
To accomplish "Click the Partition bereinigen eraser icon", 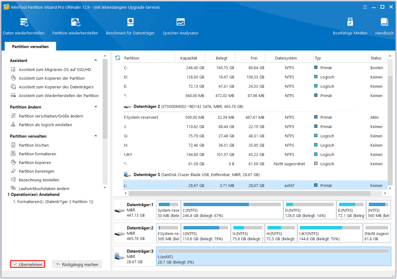I will pyautogui.click(x=13, y=171).
